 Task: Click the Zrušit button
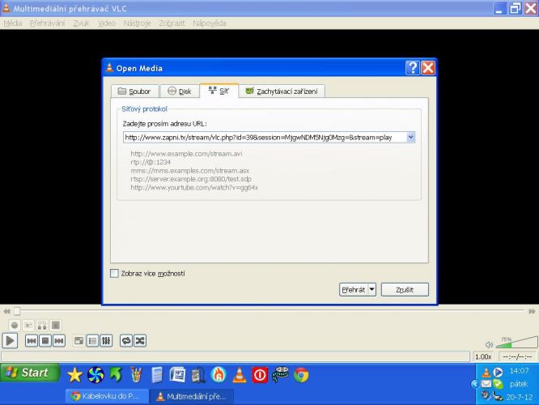[x=405, y=289]
